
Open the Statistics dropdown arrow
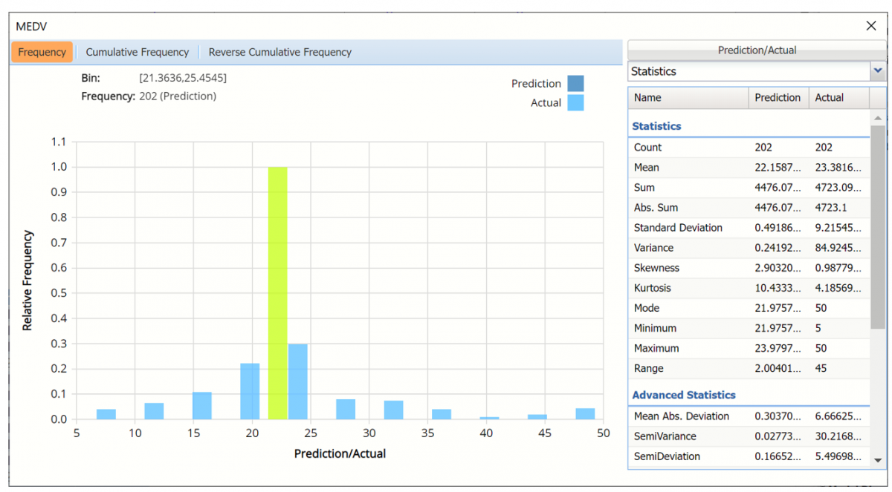[x=878, y=71]
